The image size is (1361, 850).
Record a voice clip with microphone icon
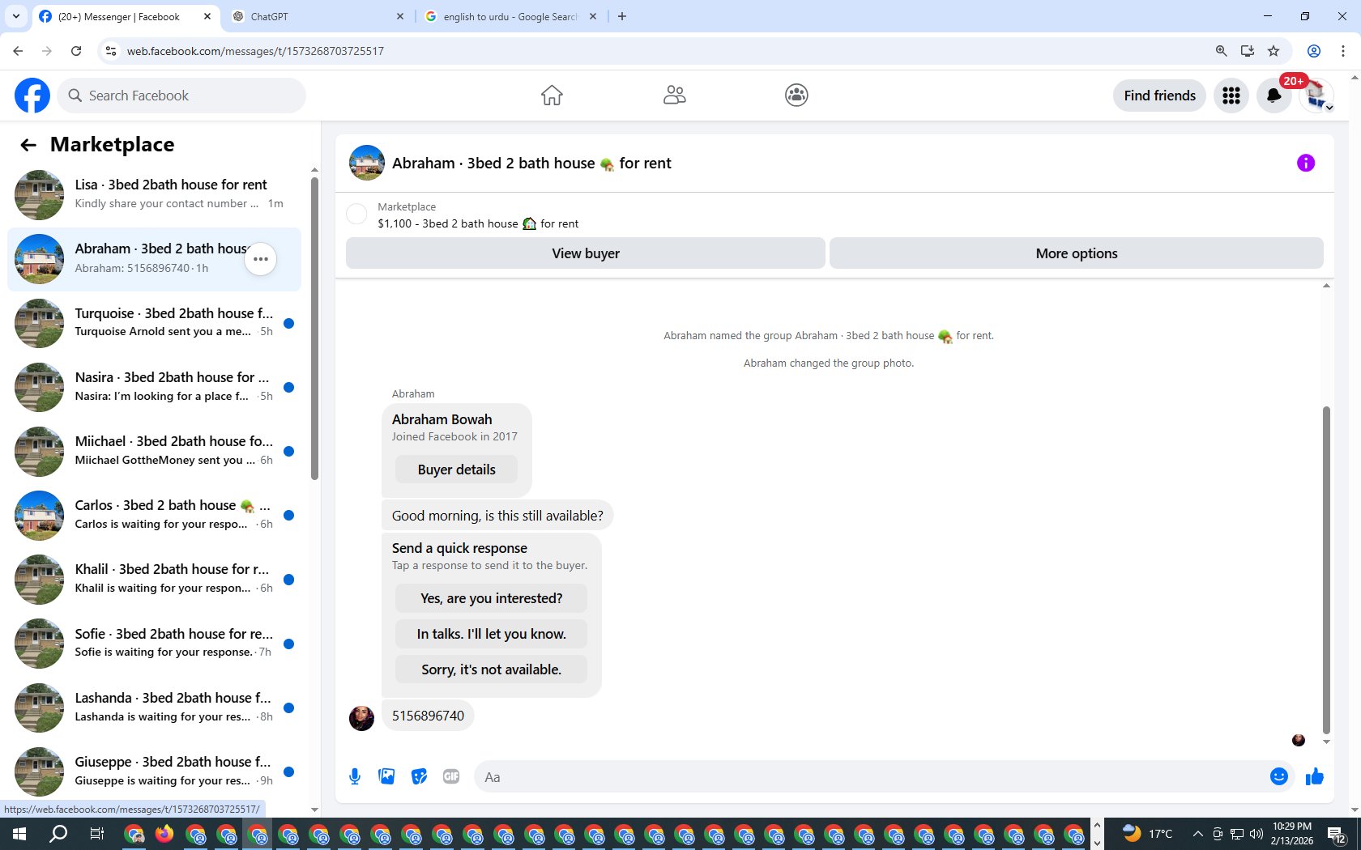(355, 777)
